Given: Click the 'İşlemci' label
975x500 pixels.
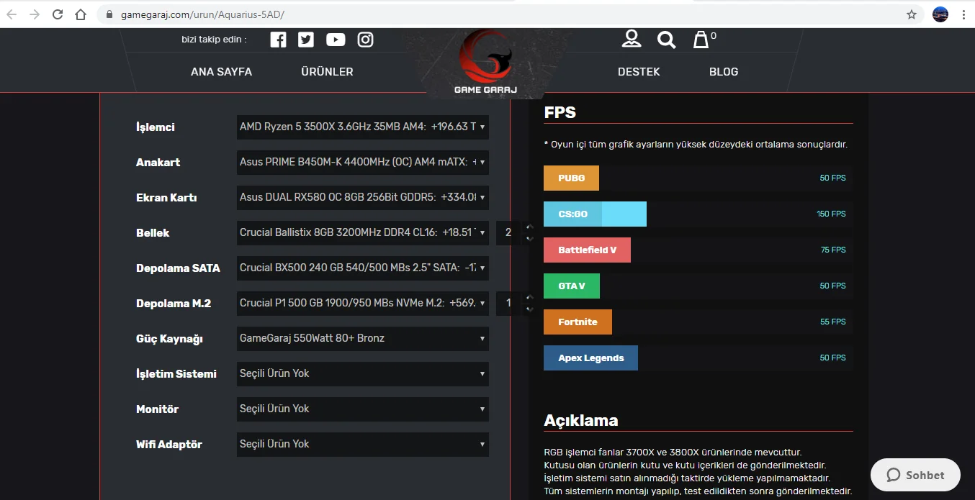Looking at the screenshot, I should [156, 127].
